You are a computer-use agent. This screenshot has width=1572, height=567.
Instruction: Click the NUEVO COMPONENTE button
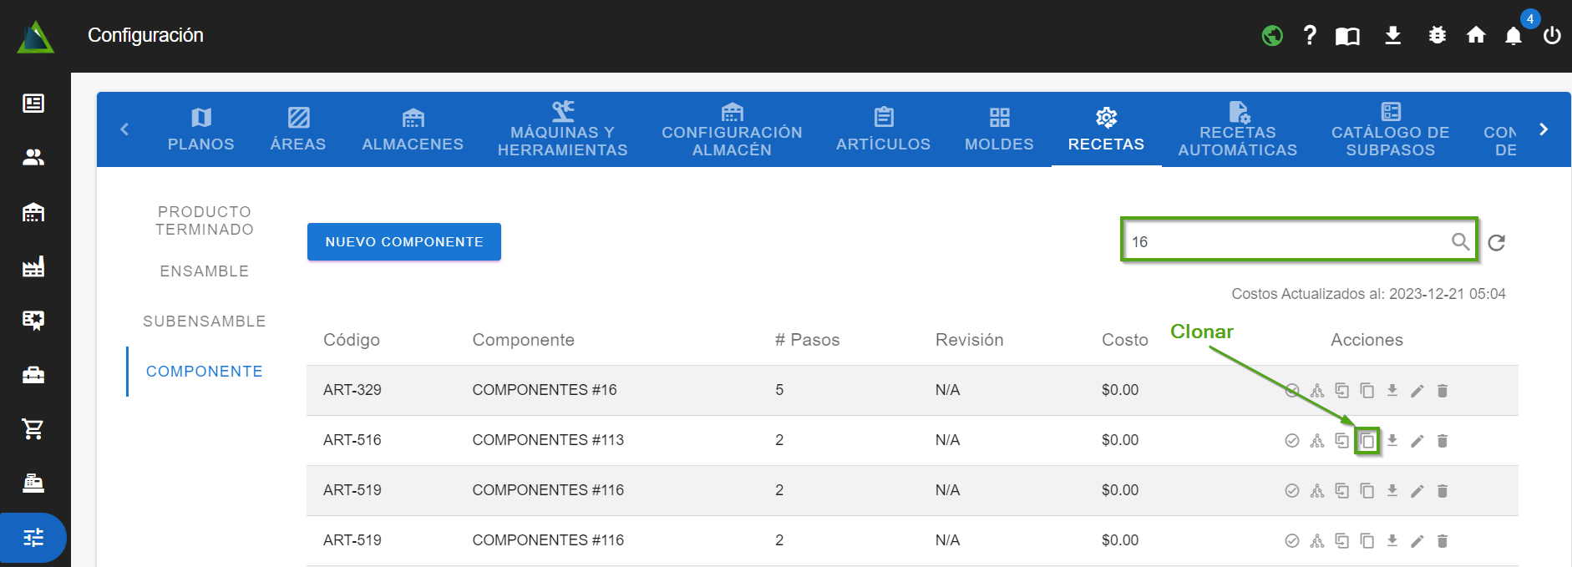pyautogui.click(x=404, y=242)
